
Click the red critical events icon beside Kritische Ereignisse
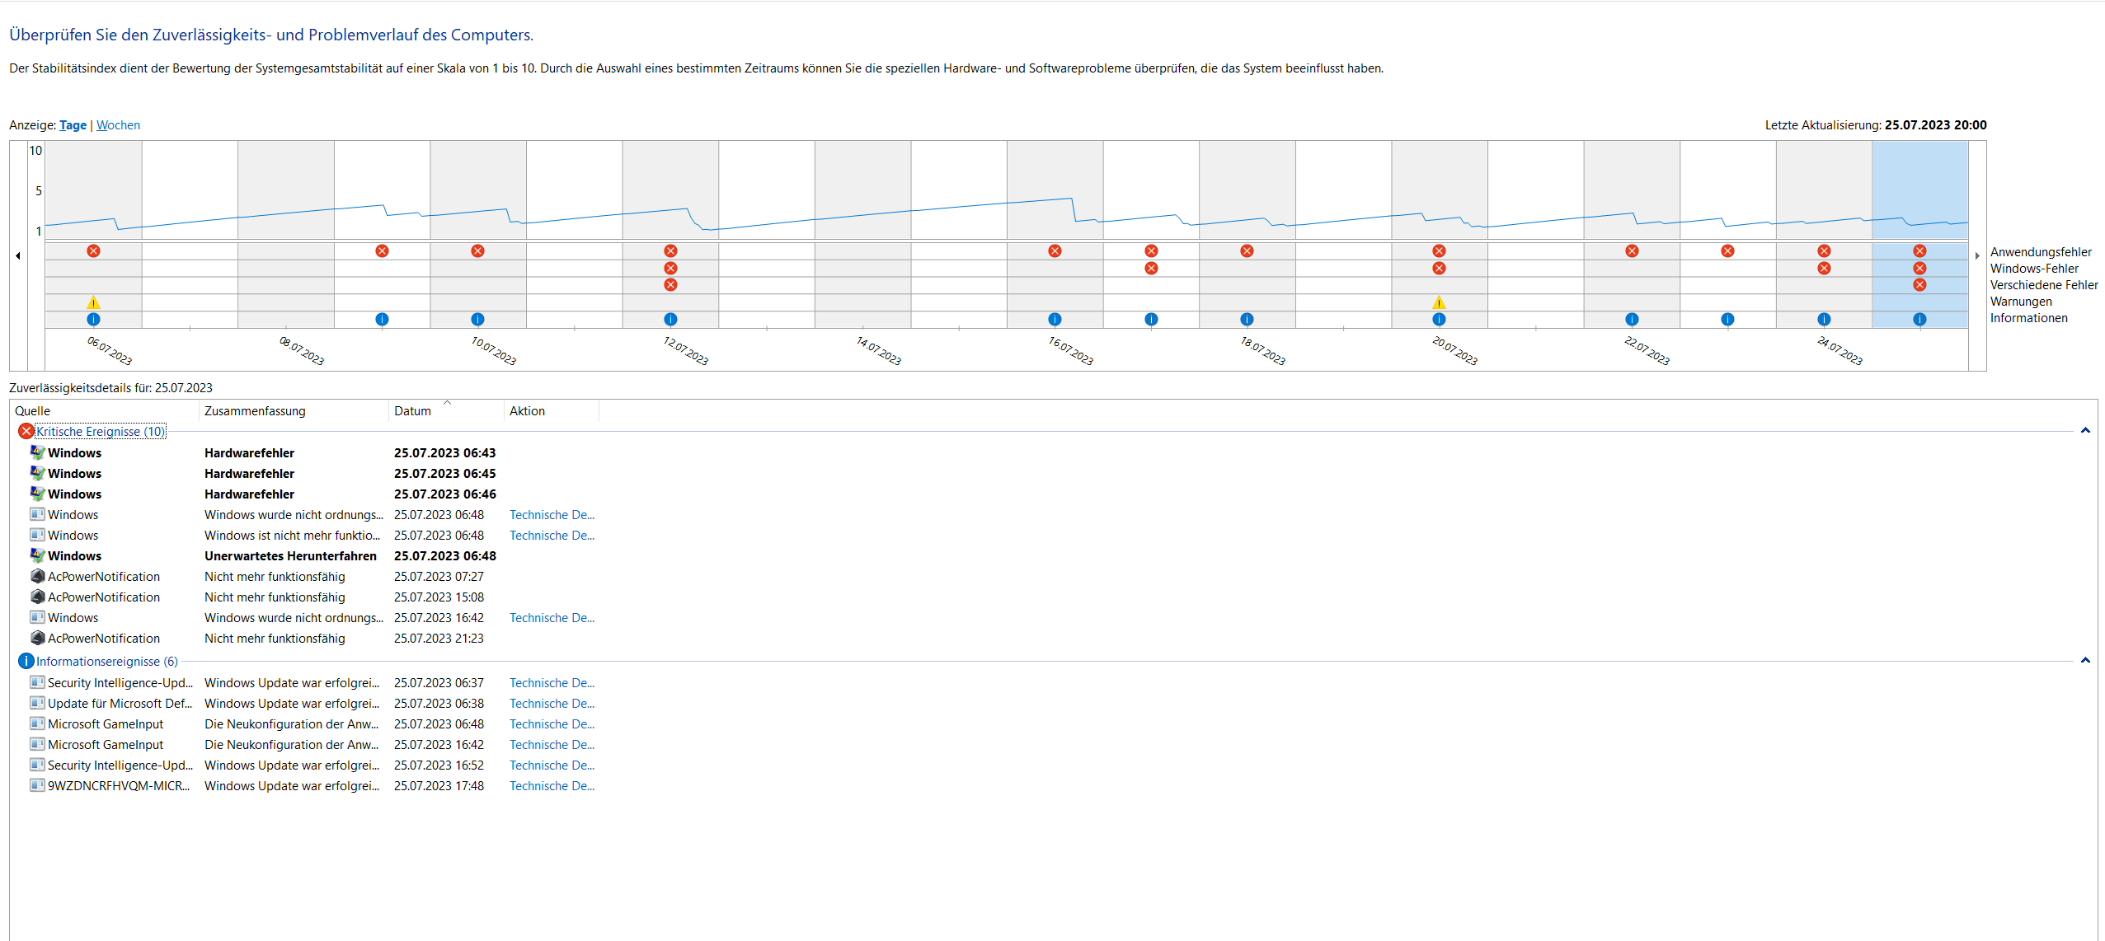coord(26,431)
